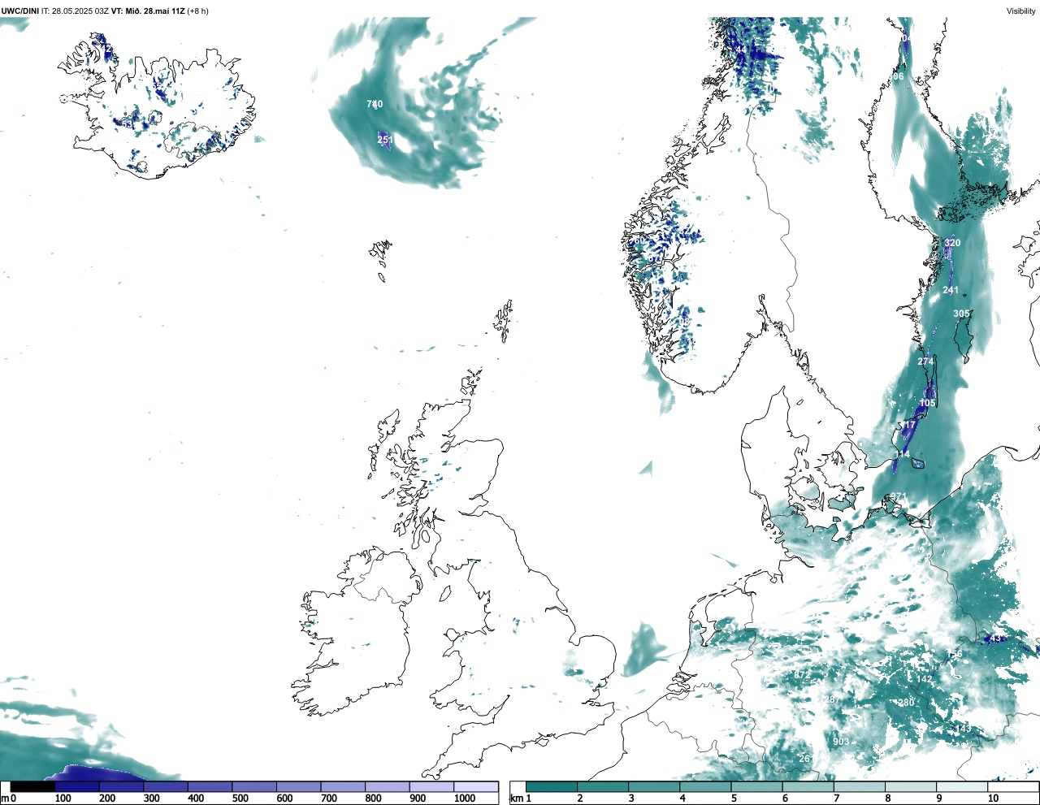Image resolution: width=1040 pixels, height=805 pixels.
Task: Select the 3–4 km teal legend segment
Action: [x=655, y=786]
